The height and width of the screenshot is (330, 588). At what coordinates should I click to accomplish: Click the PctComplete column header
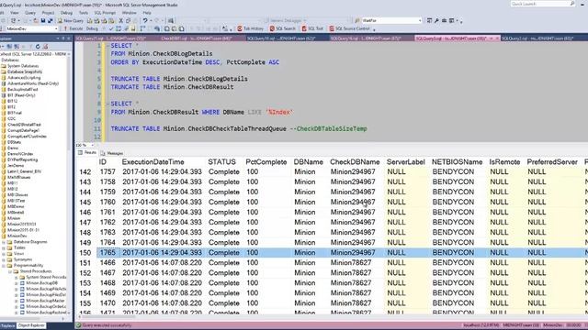[266, 162]
